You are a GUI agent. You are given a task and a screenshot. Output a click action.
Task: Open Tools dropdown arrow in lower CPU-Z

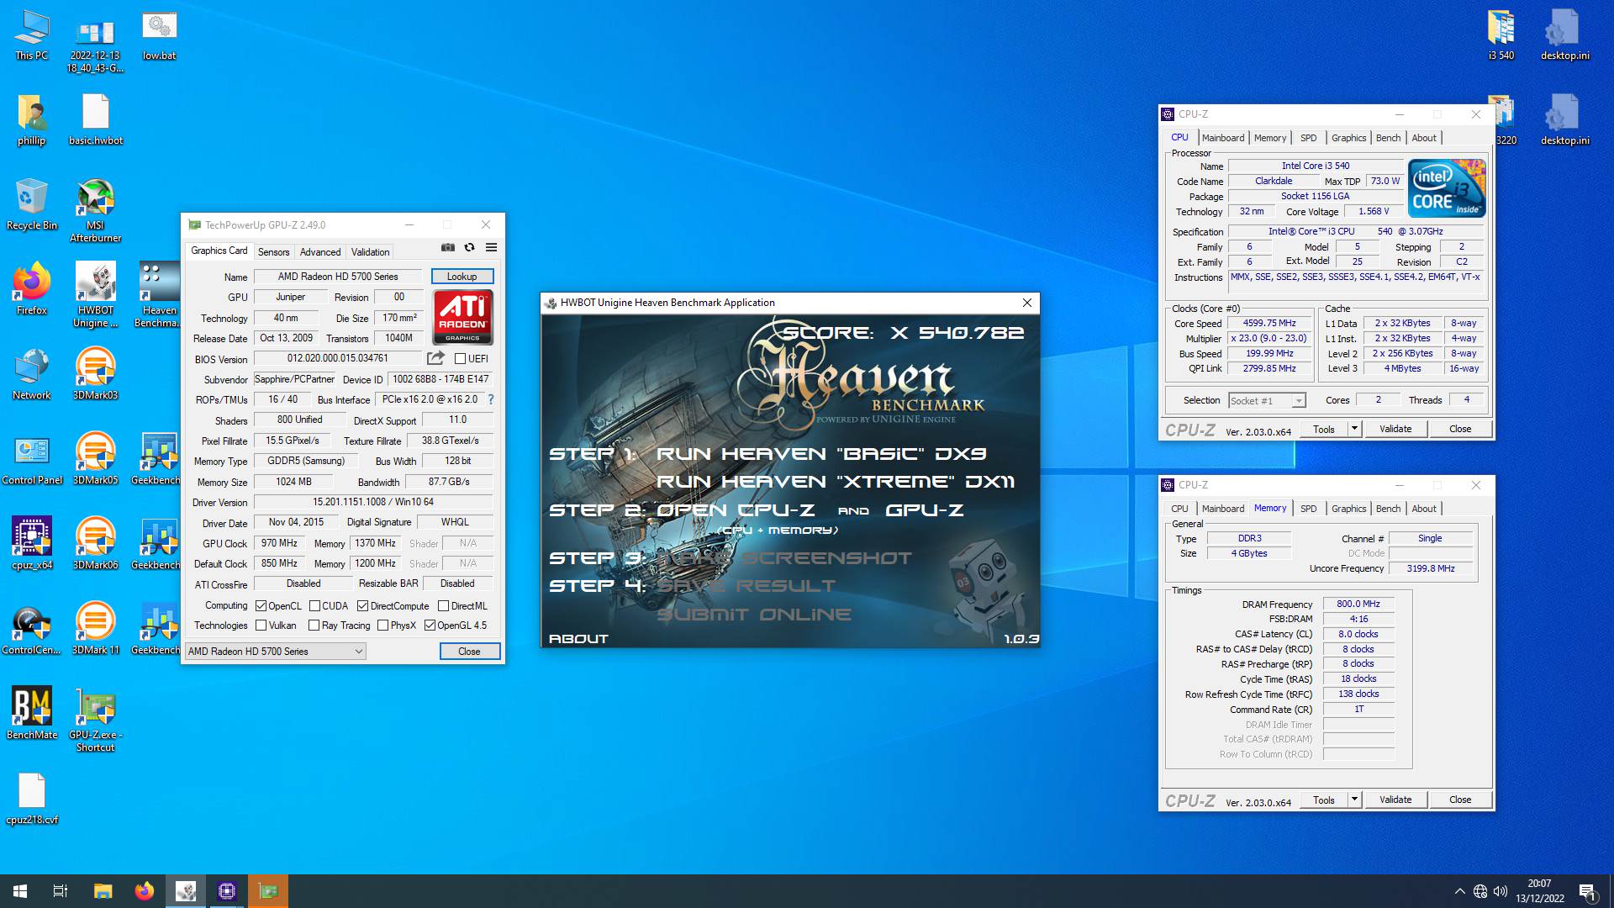click(1354, 800)
